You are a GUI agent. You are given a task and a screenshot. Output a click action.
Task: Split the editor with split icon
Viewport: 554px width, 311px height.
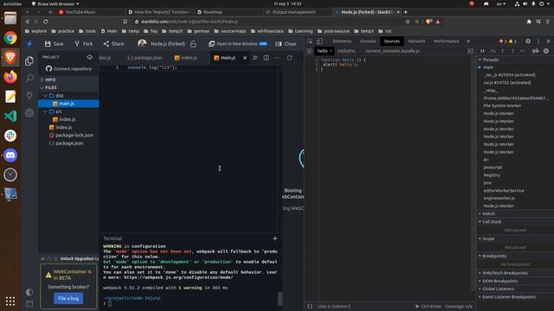click(266, 58)
